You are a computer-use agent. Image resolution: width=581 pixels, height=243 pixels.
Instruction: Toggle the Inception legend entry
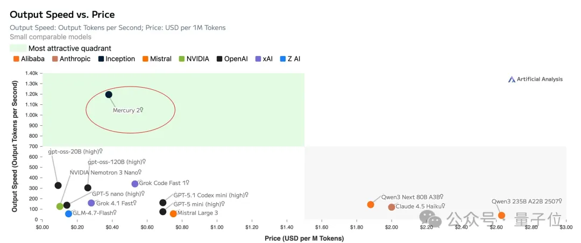point(116,59)
